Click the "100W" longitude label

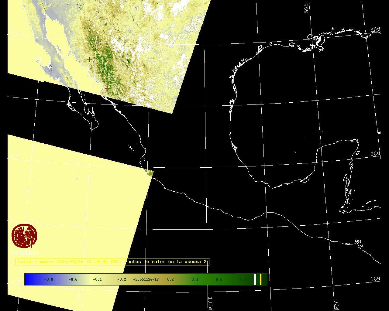[210, 304]
